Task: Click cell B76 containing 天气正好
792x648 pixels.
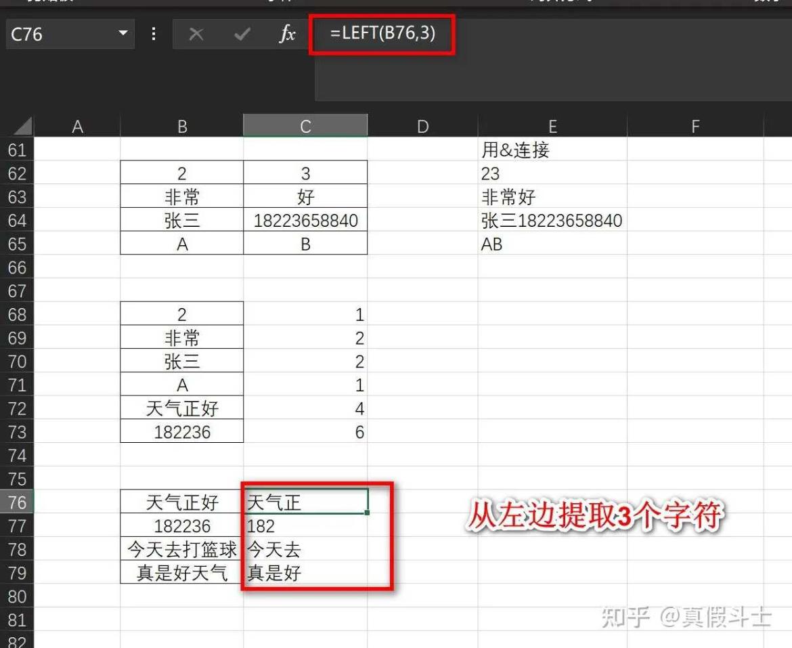Action: (x=182, y=502)
